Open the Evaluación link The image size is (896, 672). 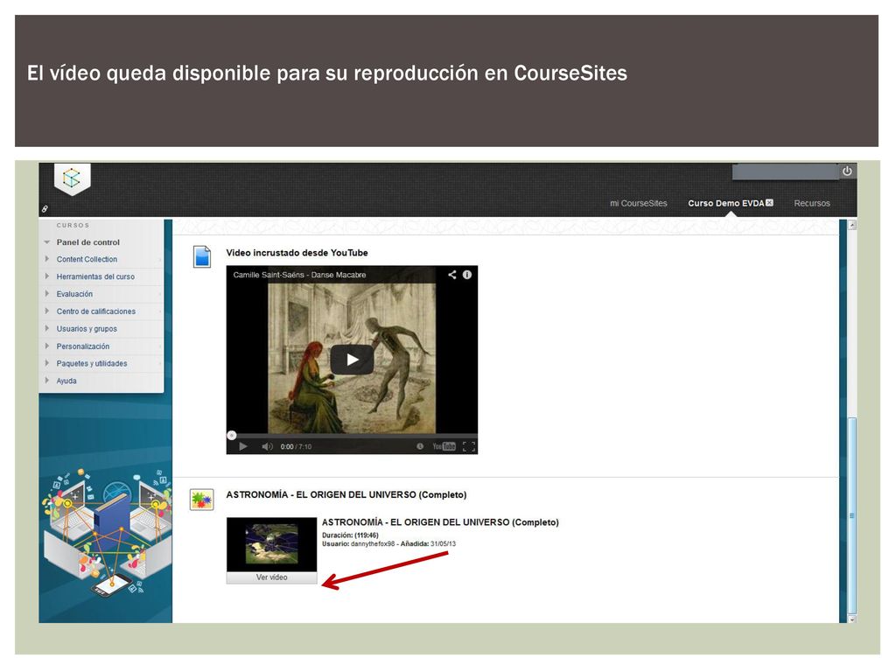(x=74, y=294)
